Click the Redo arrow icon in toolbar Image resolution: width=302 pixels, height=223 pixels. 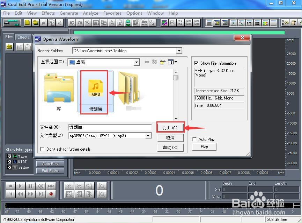pyautogui.click(x=80, y=23)
